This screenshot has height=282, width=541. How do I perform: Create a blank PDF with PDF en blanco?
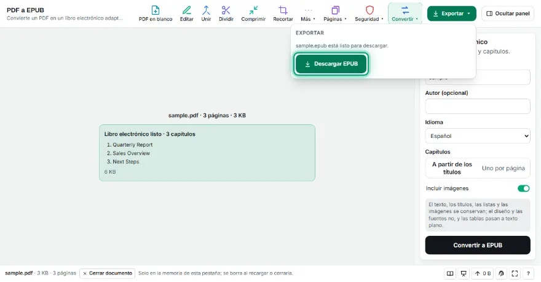pos(156,14)
